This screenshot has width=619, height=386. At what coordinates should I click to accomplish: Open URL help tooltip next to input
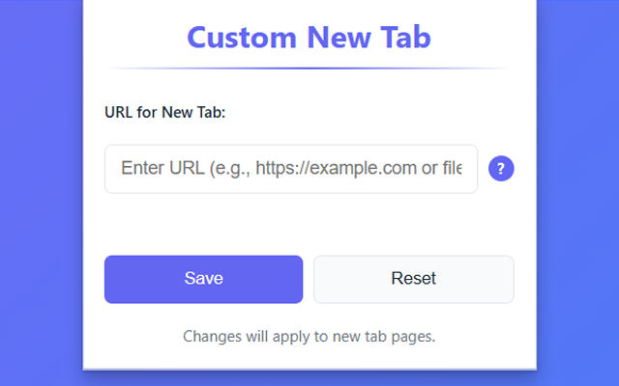tap(501, 169)
